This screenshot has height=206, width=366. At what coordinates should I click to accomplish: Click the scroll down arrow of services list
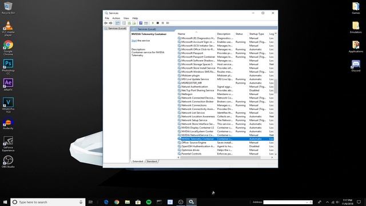pyautogui.click(x=276, y=154)
